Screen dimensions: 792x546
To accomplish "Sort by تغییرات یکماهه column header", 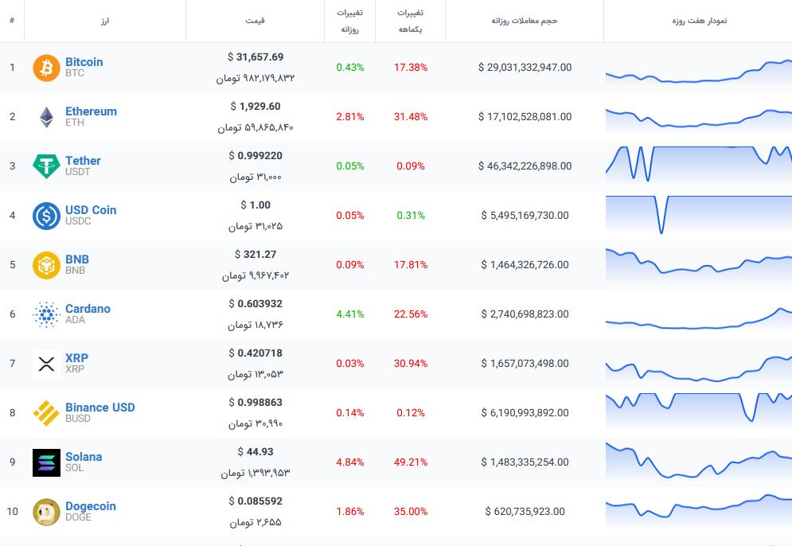I will 410,21.
